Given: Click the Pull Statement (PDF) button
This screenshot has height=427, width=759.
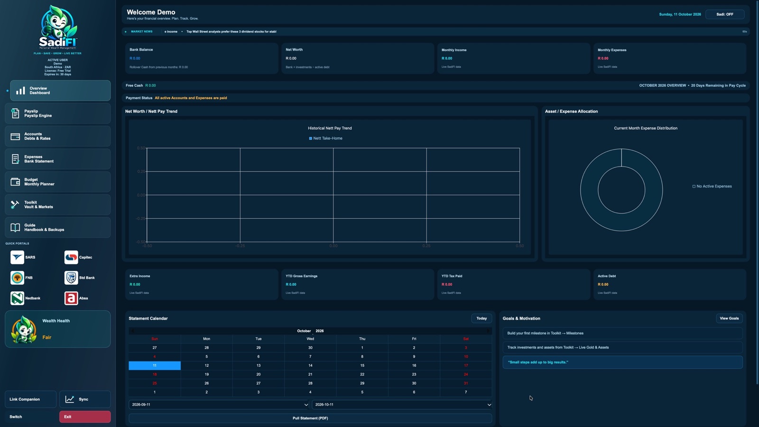Looking at the screenshot, I should (x=310, y=418).
